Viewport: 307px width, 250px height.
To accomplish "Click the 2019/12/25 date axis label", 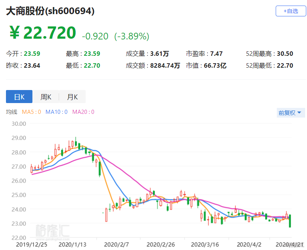I will coord(32,244).
